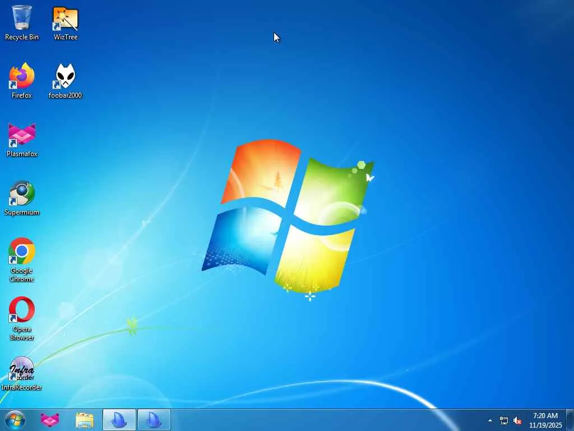Select the Firefox desktop shortcut

pyautogui.click(x=22, y=81)
